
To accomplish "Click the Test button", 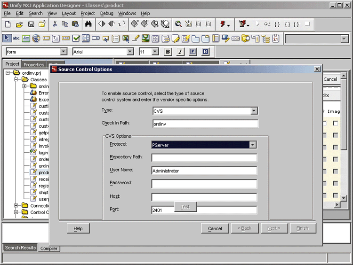I will point(185,207).
